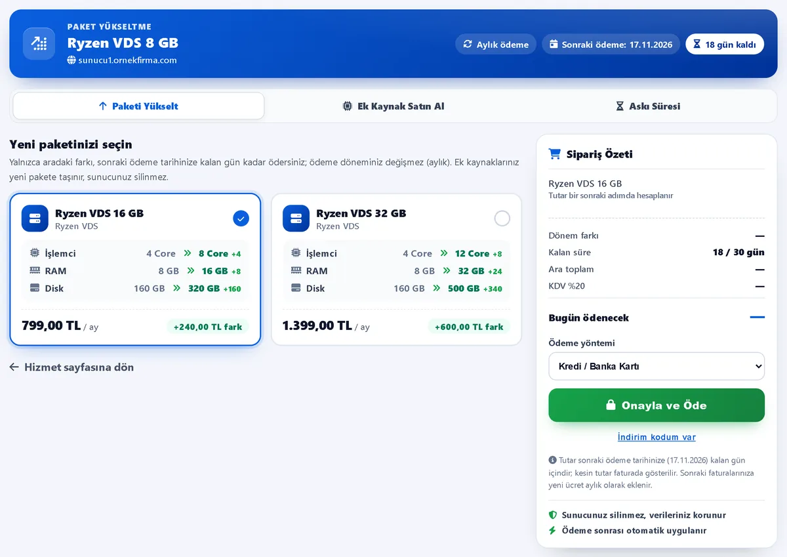The width and height of the screenshot is (787, 557).
Task: Open the Ödeme yöntemi dropdown
Action: coord(656,366)
